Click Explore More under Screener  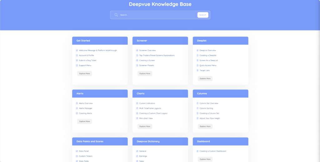pyautogui.click(x=145, y=73)
